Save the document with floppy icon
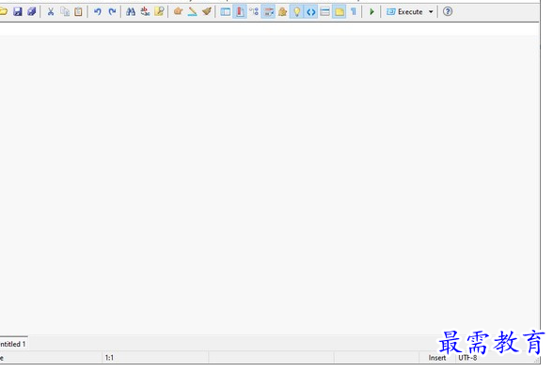The image size is (553, 372). click(17, 11)
